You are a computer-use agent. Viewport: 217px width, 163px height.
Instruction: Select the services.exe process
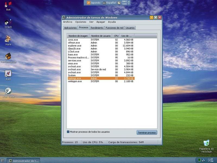coord(101,61)
